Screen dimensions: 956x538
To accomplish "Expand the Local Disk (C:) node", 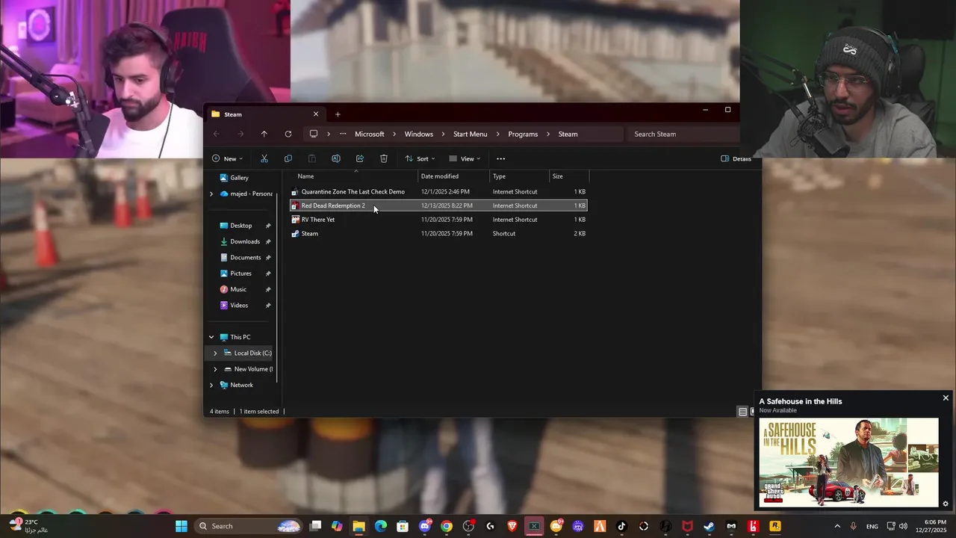I will click(x=216, y=353).
